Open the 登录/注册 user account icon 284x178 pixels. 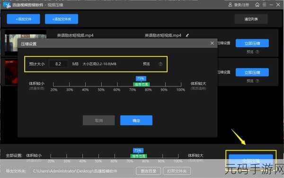pos(230,5)
